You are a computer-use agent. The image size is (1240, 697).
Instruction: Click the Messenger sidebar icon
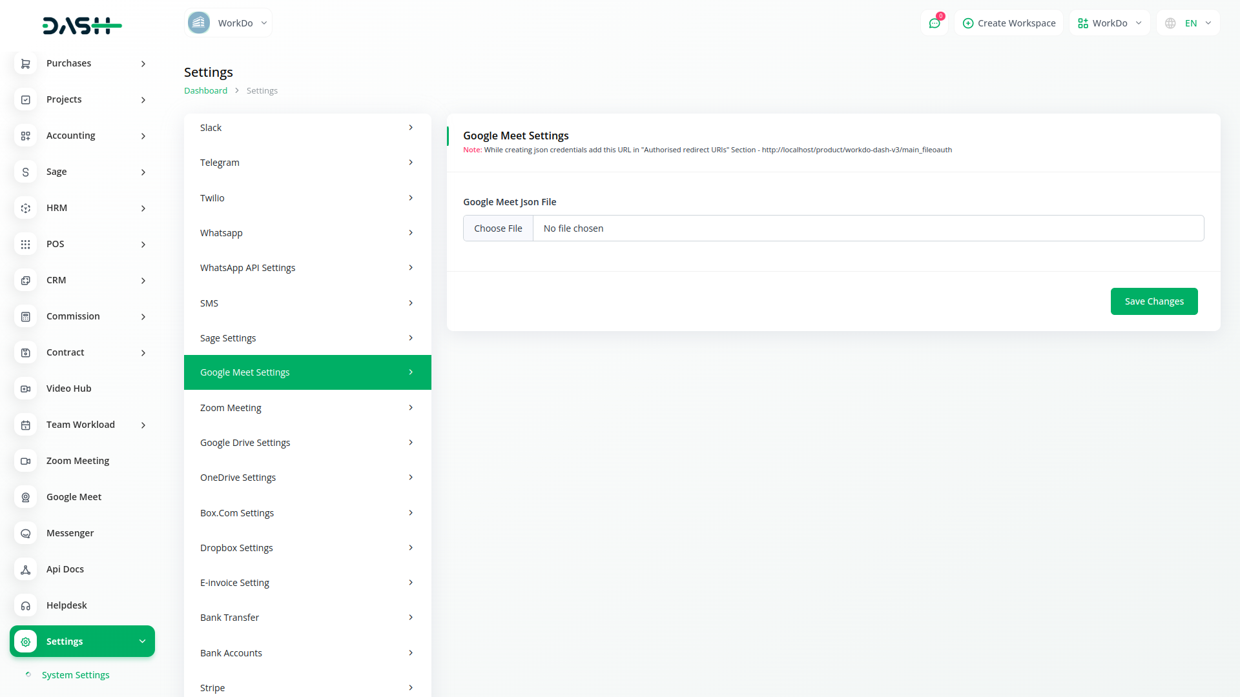coord(26,533)
